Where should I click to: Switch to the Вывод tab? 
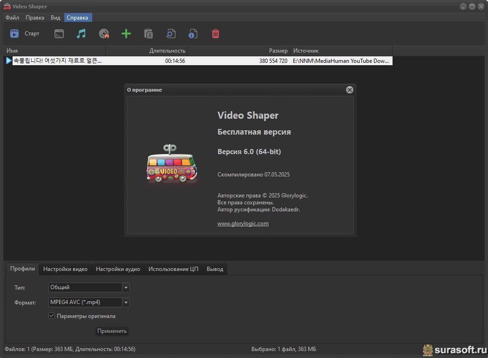(215, 269)
